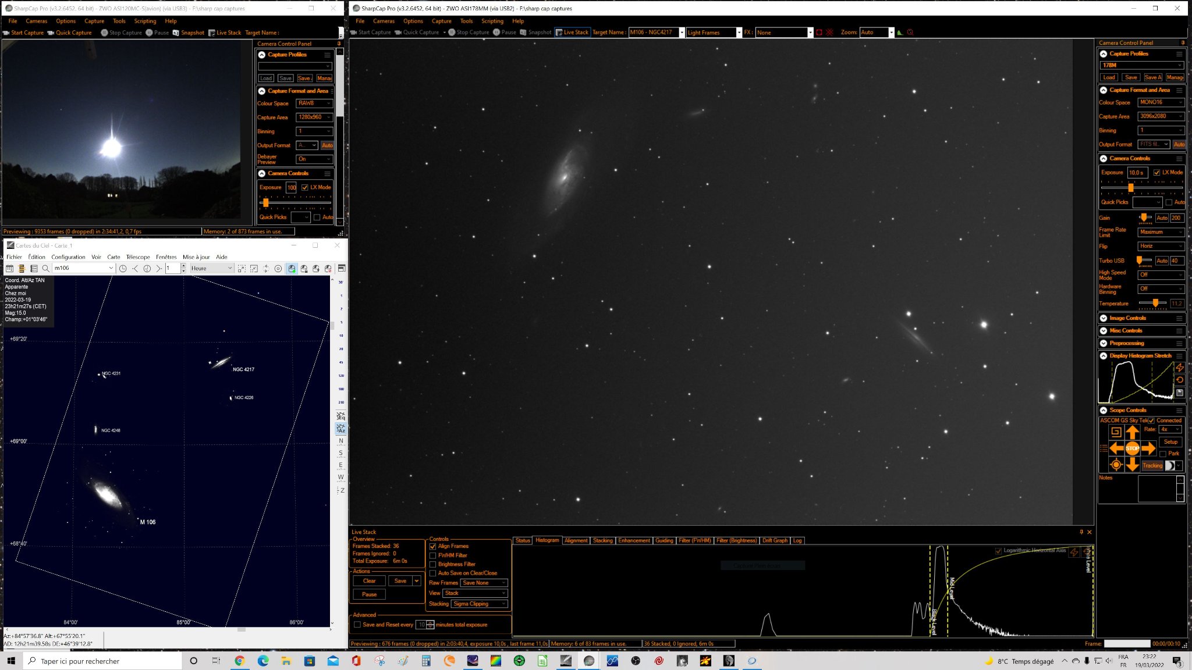
Task: Enable the FWHM Filter checkbox
Action: pos(432,555)
